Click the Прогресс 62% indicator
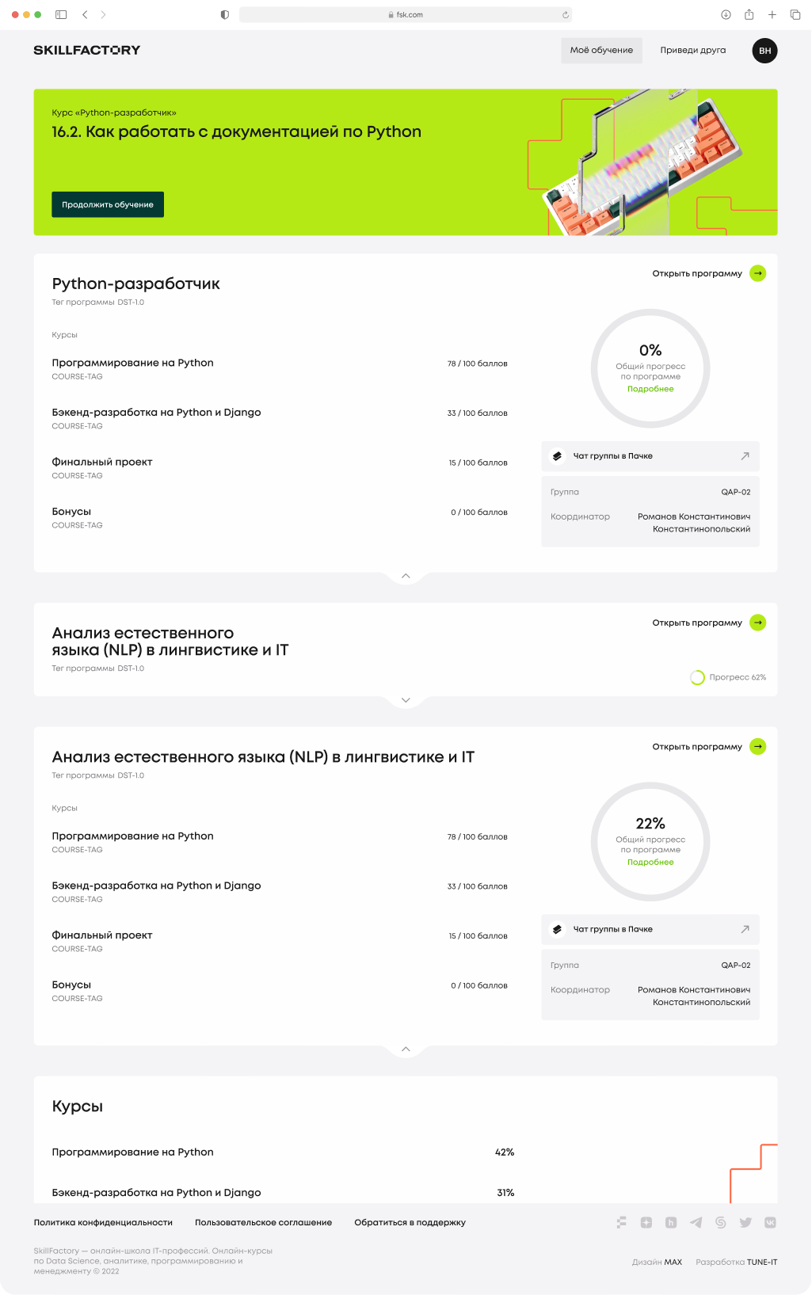This screenshot has height=1295, width=812. [x=729, y=677]
